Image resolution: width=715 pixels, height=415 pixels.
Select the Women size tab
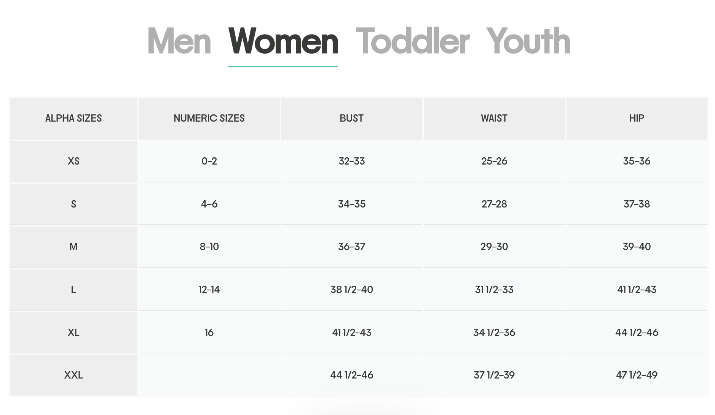[283, 41]
